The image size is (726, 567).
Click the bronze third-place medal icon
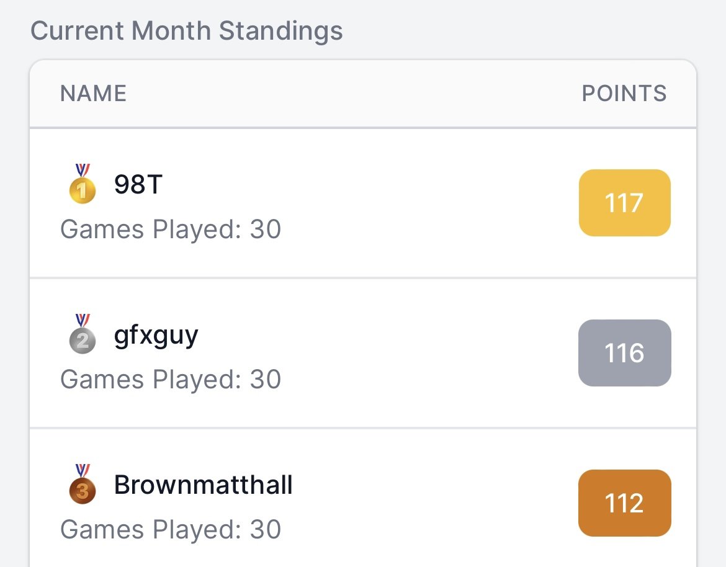(x=83, y=484)
